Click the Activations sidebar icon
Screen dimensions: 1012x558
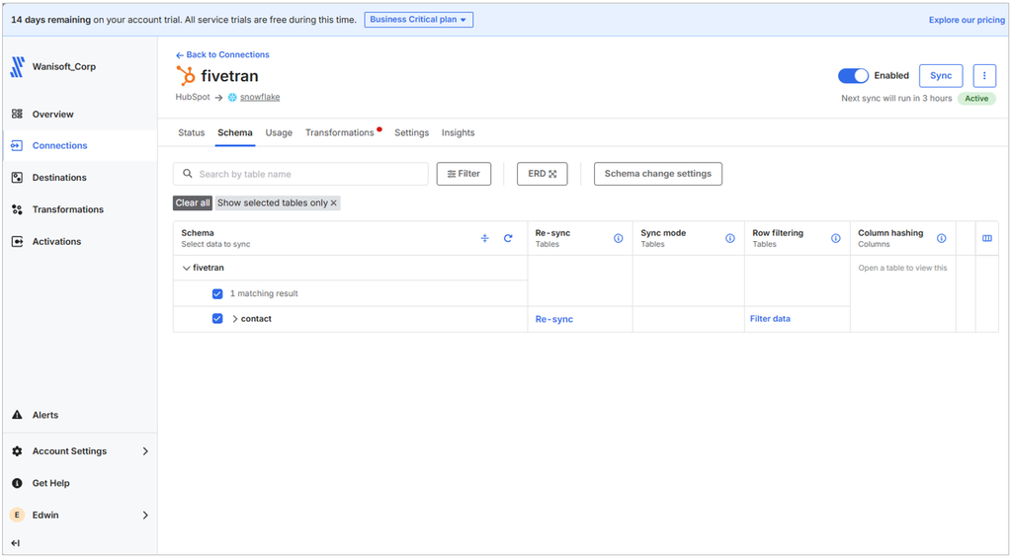[x=17, y=241]
